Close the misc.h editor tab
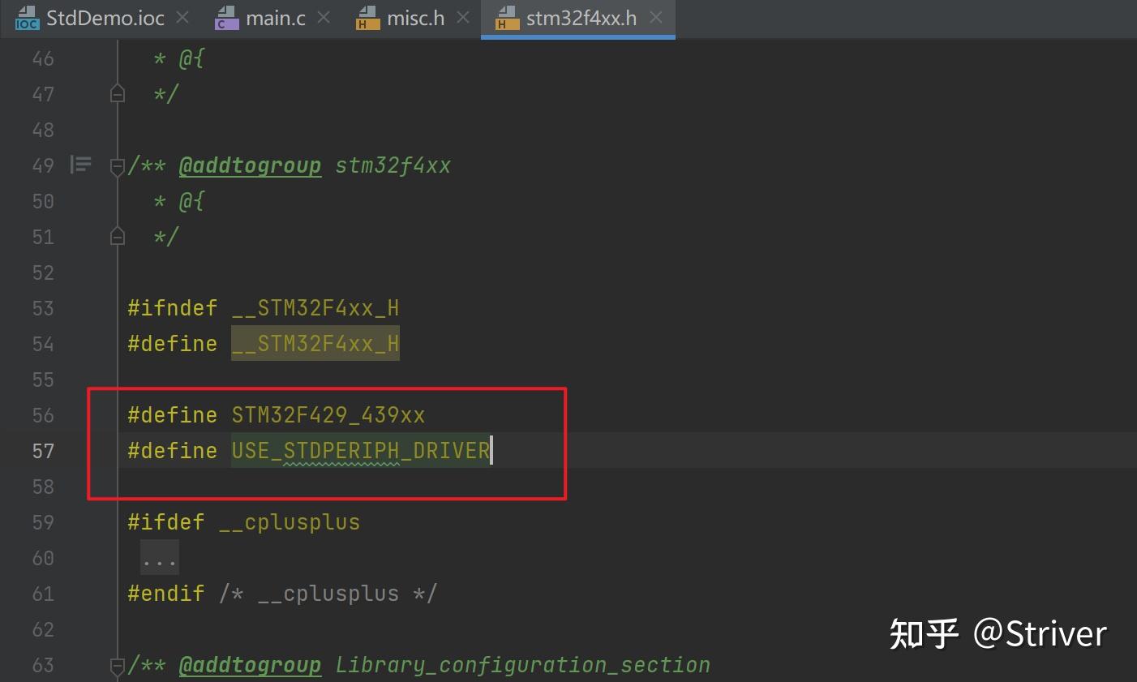The image size is (1137, 682). 463,16
